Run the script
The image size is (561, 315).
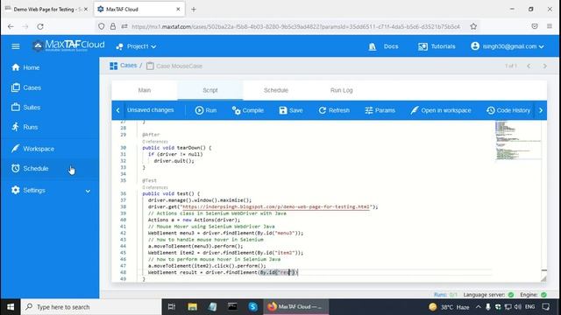click(206, 110)
